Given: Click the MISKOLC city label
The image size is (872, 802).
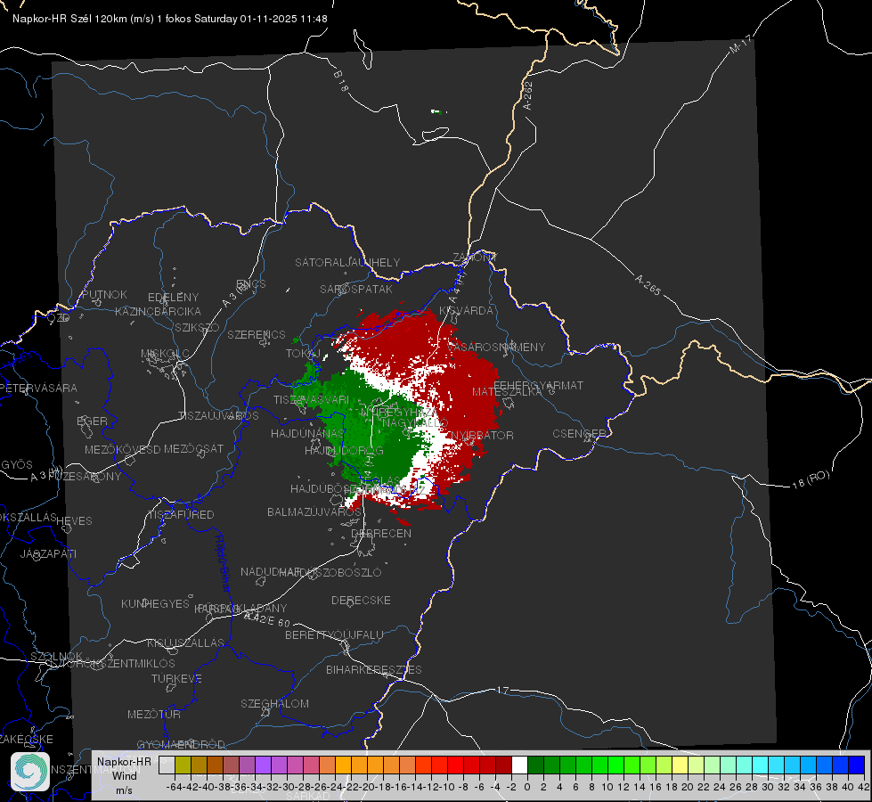Looking at the screenshot, I should [x=165, y=354].
